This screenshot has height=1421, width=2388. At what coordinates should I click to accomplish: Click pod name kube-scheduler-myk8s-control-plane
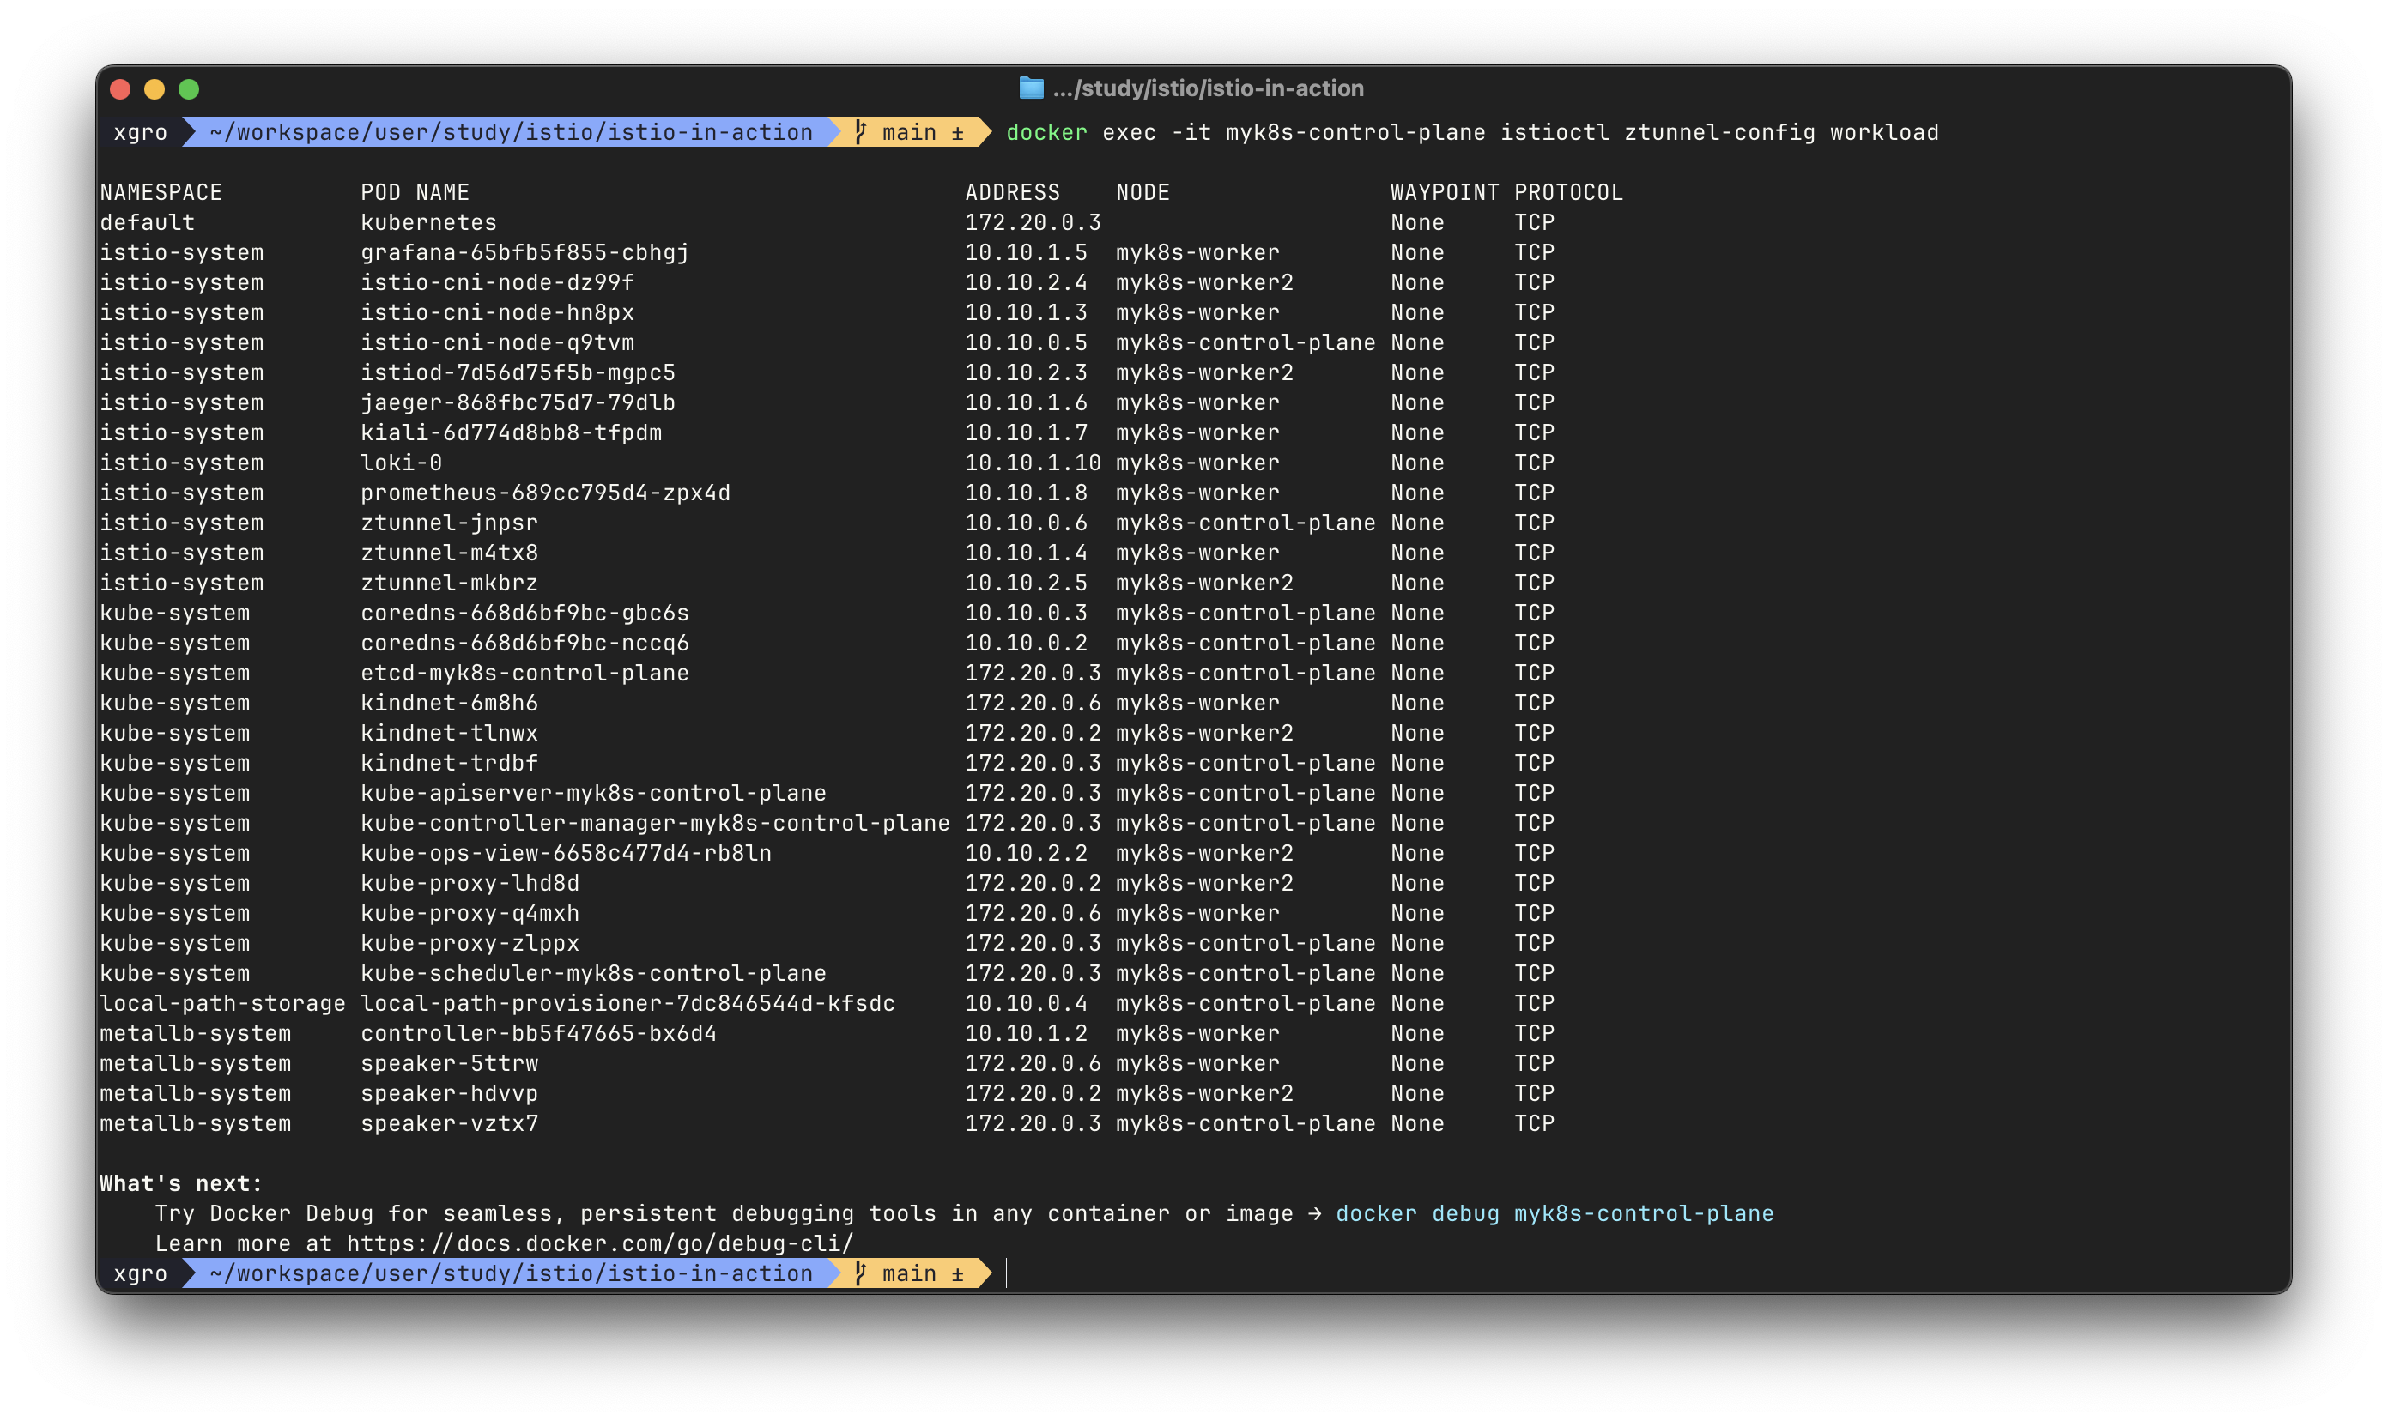point(593,974)
